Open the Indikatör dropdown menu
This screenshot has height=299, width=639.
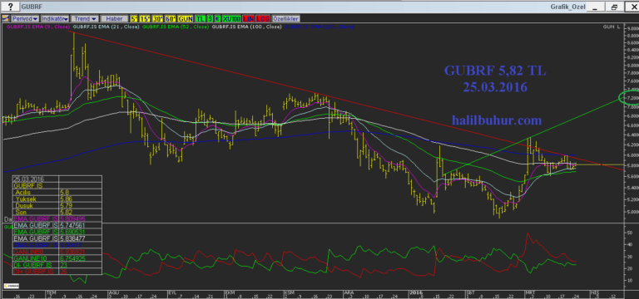[55, 19]
